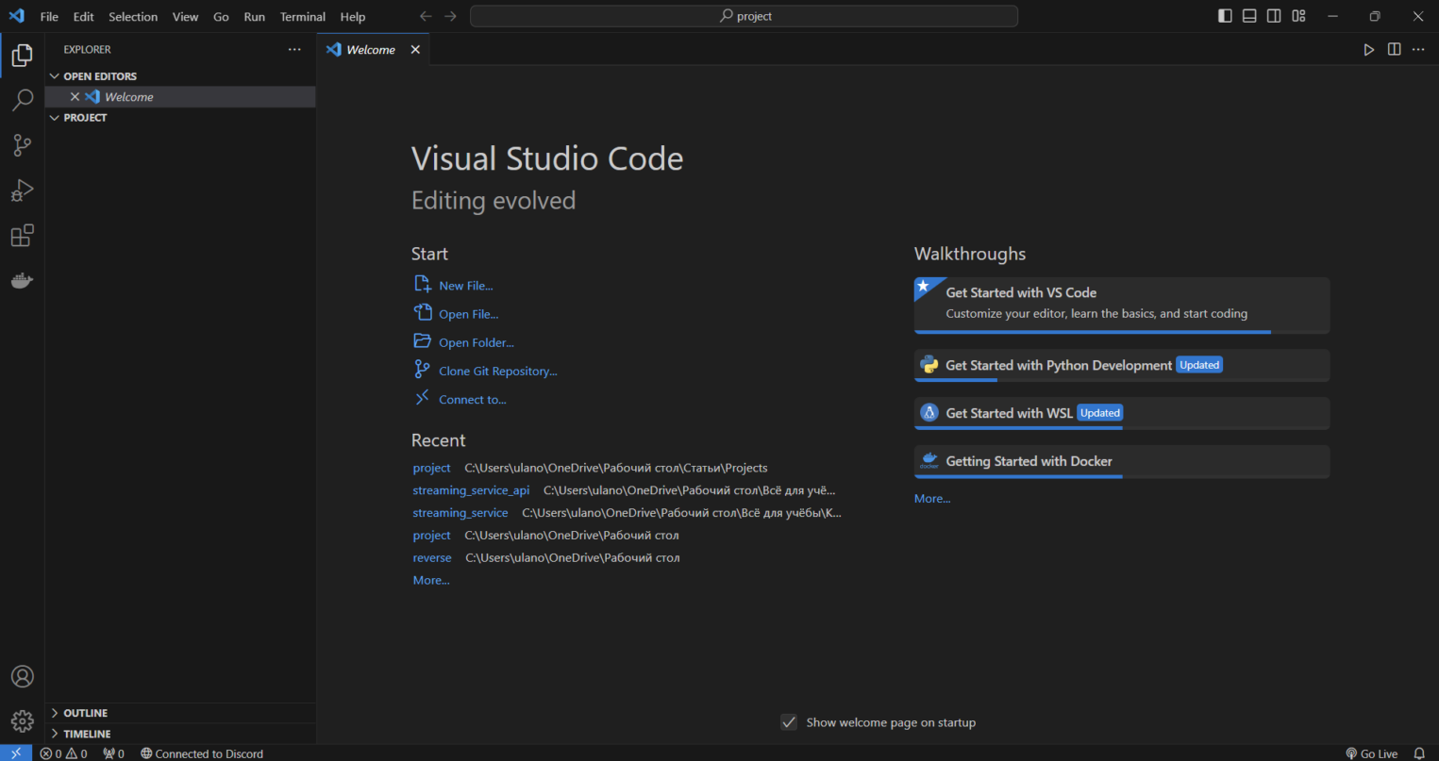Click the forwarded ports indicator showing 0

click(x=114, y=753)
